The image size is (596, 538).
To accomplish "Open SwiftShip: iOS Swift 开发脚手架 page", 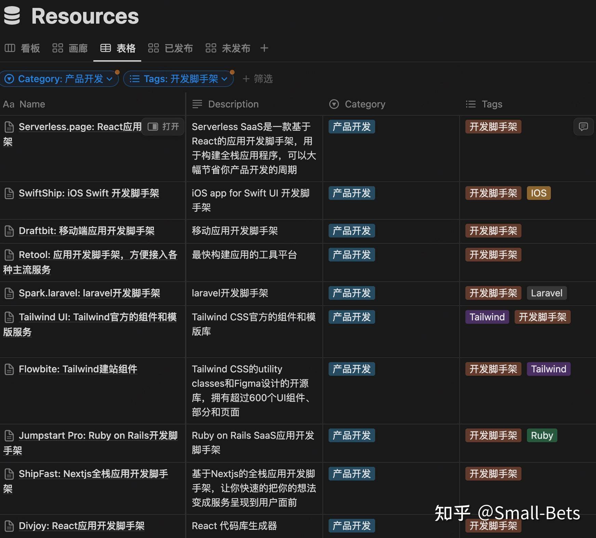I will tap(89, 193).
